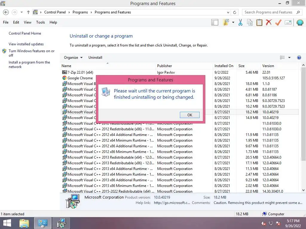Click the rename toolbar icon

pyautogui.click(x=288, y=22)
